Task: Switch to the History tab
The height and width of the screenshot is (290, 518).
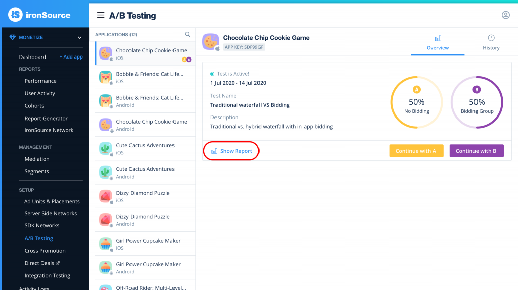Action: tap(491, 42)
